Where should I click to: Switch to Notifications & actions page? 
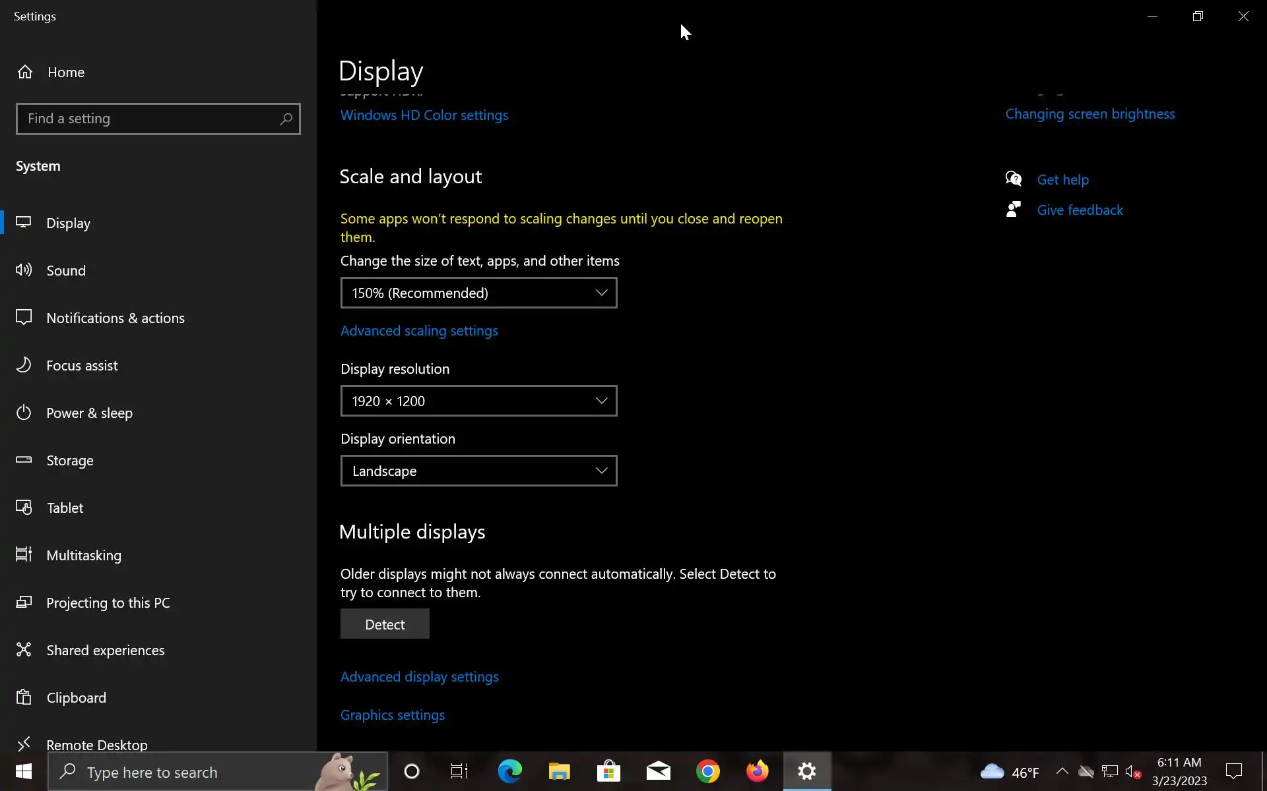115,318
